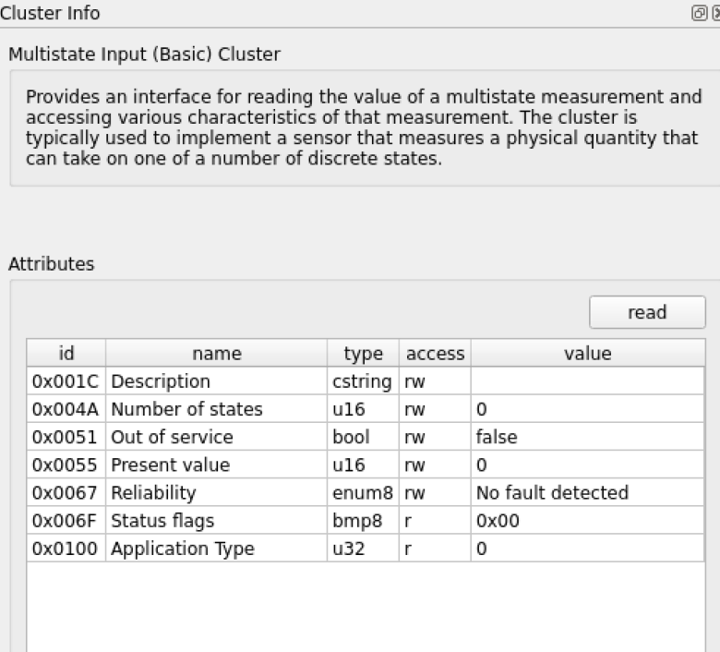Click the value column header

pyautogui.click(x=588, y=354)
